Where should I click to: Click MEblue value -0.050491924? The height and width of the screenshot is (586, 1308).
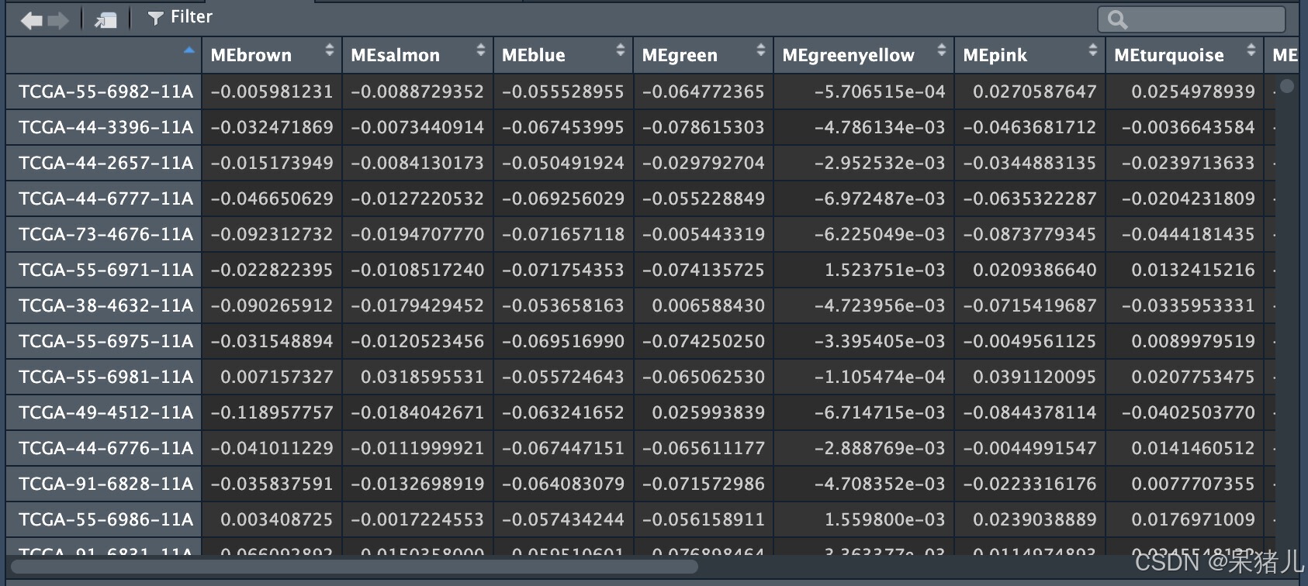[x=562, y=163]
